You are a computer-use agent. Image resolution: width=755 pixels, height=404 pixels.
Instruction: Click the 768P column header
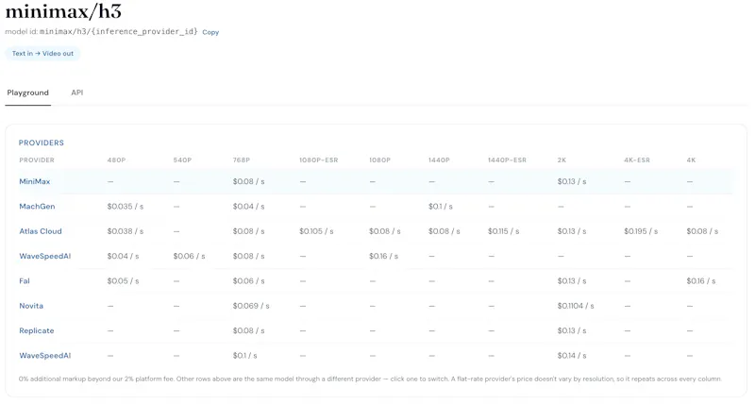(242, 160)
